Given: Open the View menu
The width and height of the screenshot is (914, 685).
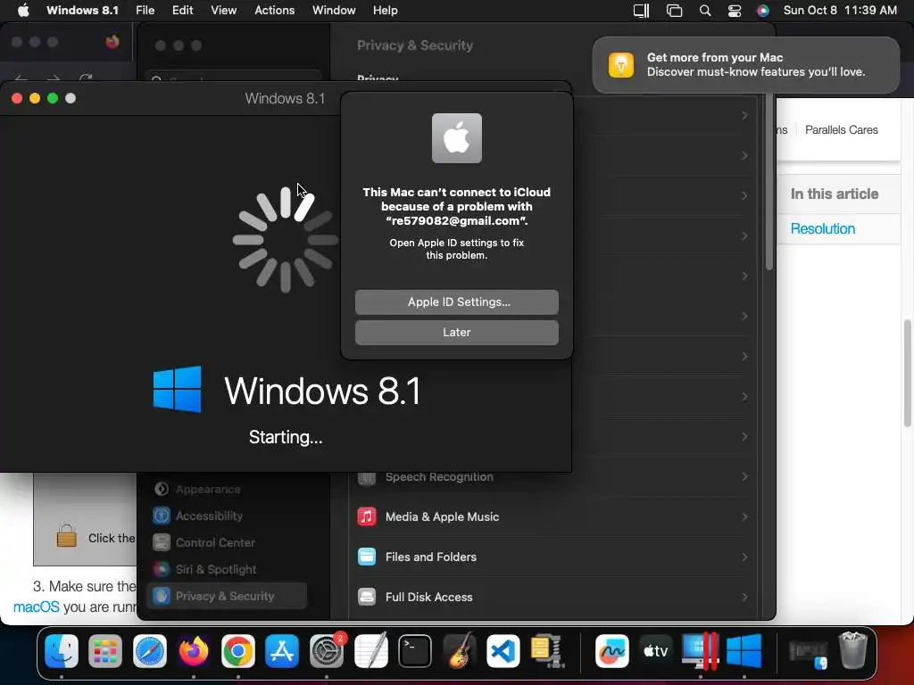Looking at the screenshot, I should (x=224, y=10).
